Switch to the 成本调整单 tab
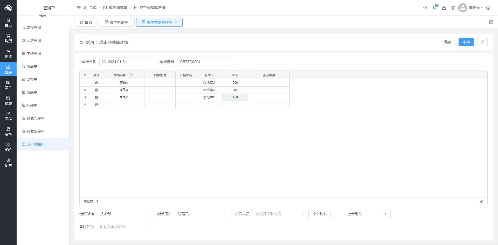This screenshot has width=498, height=245. (116, 22)
